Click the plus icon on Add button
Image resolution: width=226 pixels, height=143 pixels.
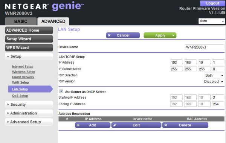point(78,125)
